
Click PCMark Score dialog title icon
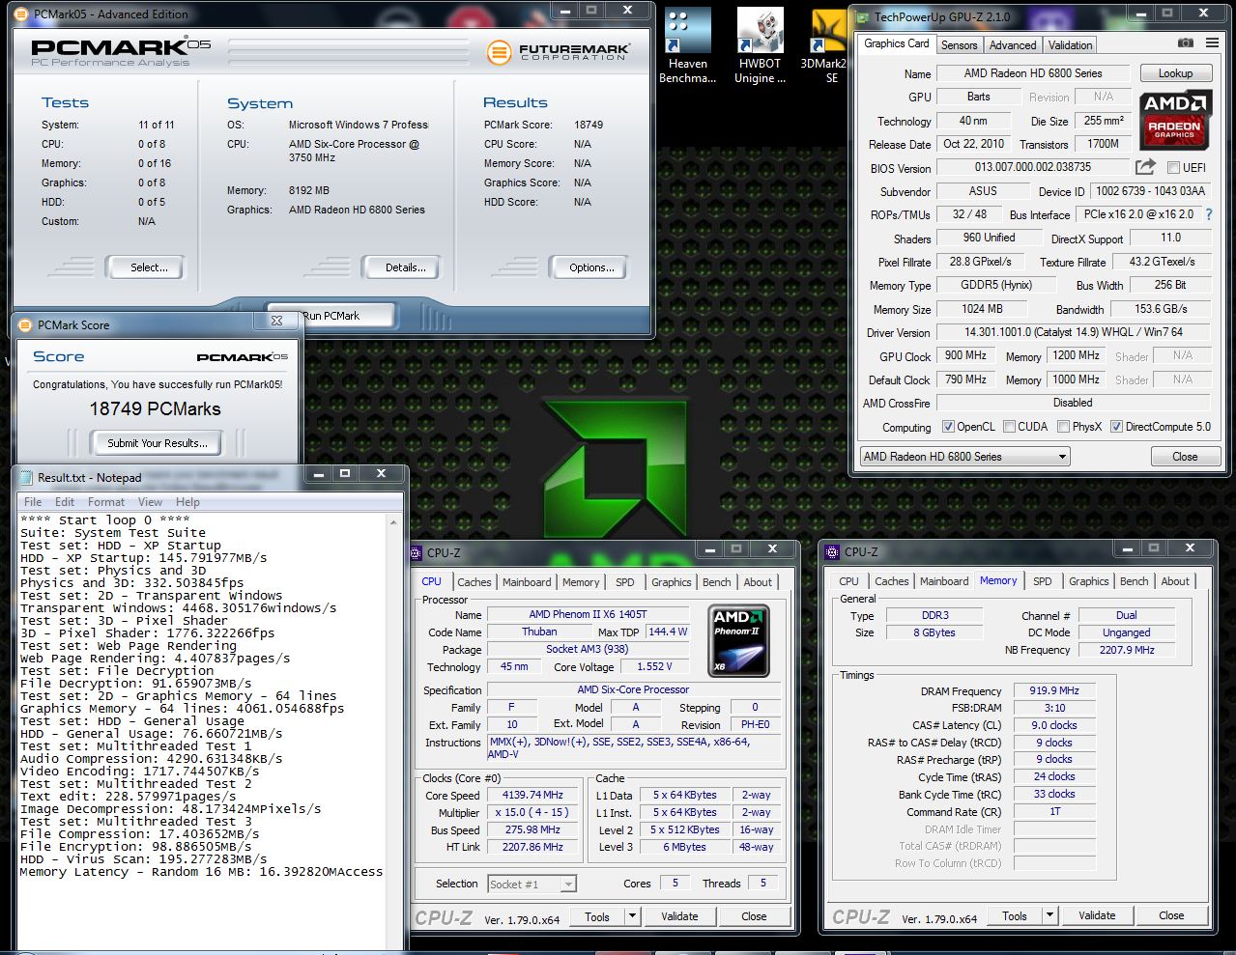(x=26, y=325)
